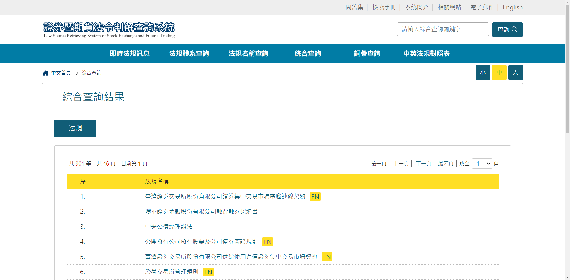The height and width of the screenshot is (280, 570).
Task: Open 綜合查詢 menu
Action: 308,54
